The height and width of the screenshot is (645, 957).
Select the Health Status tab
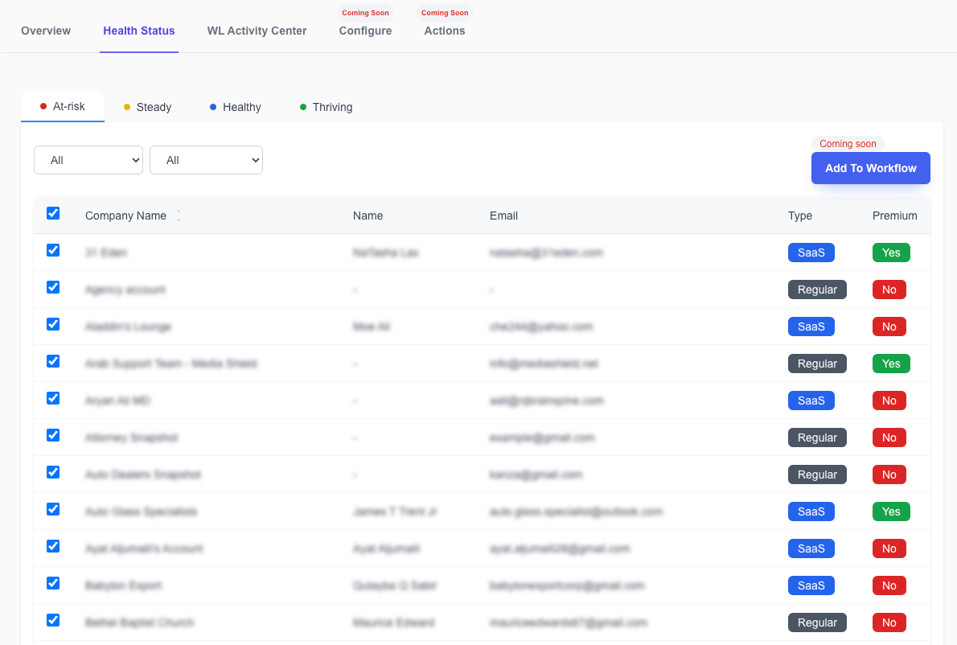coord(139,31)
